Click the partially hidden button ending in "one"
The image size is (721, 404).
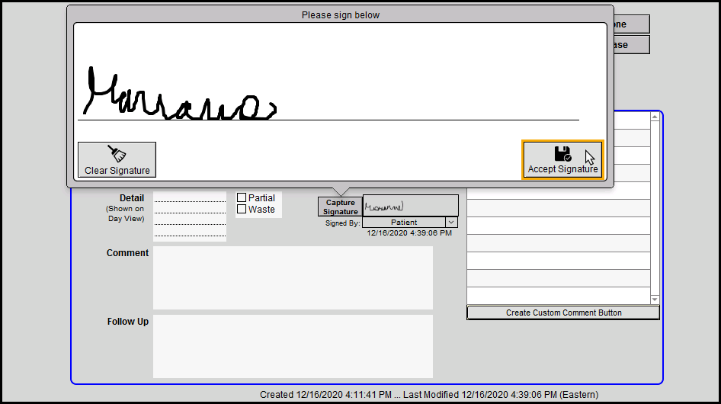click(628, 24)
